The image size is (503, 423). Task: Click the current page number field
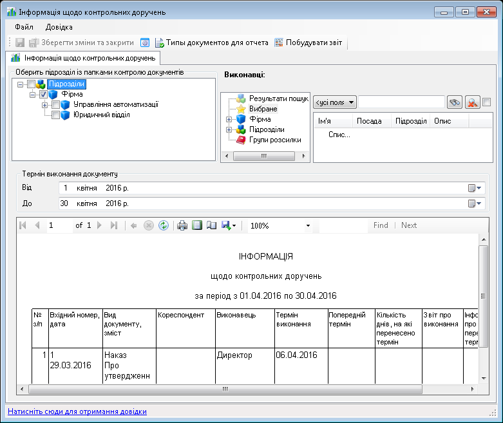click(x=60, y=225)
